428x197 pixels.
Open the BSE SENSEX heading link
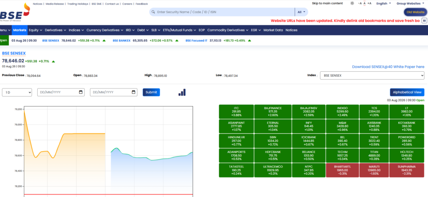click(14, 53)
